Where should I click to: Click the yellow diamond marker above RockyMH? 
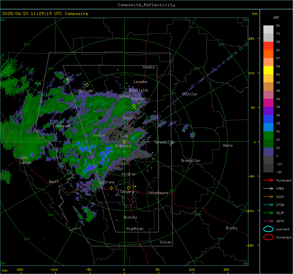pos(87,85)
